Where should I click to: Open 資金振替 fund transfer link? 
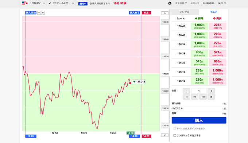181,3
